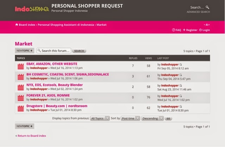Click the text 'Fri Sep 05, 2014 8:12 am'
The height and width of the screenshot is (147, 225).
[x=173, y=68]
